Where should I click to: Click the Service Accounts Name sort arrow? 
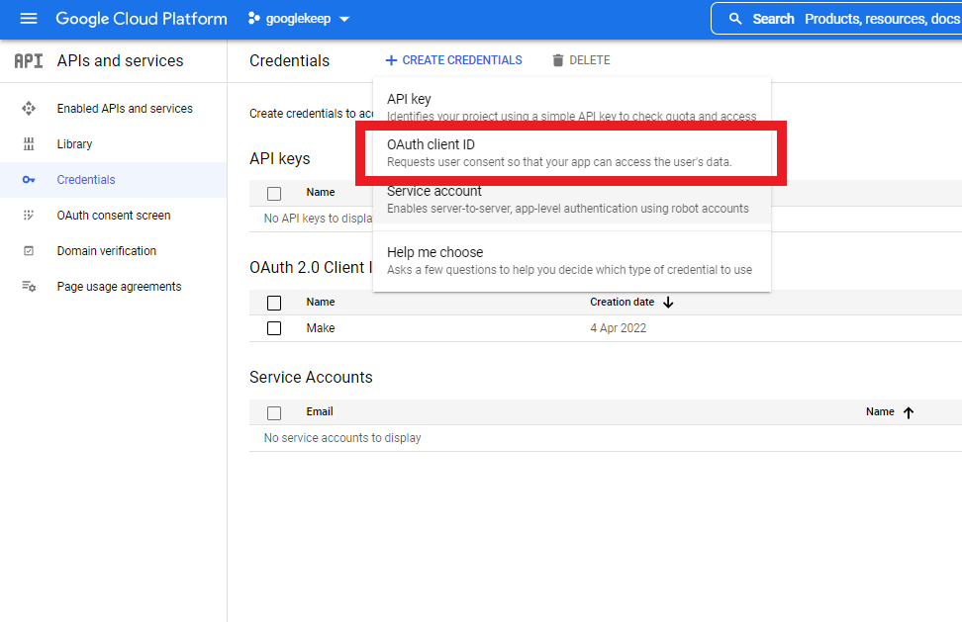(x=909, y=412)
